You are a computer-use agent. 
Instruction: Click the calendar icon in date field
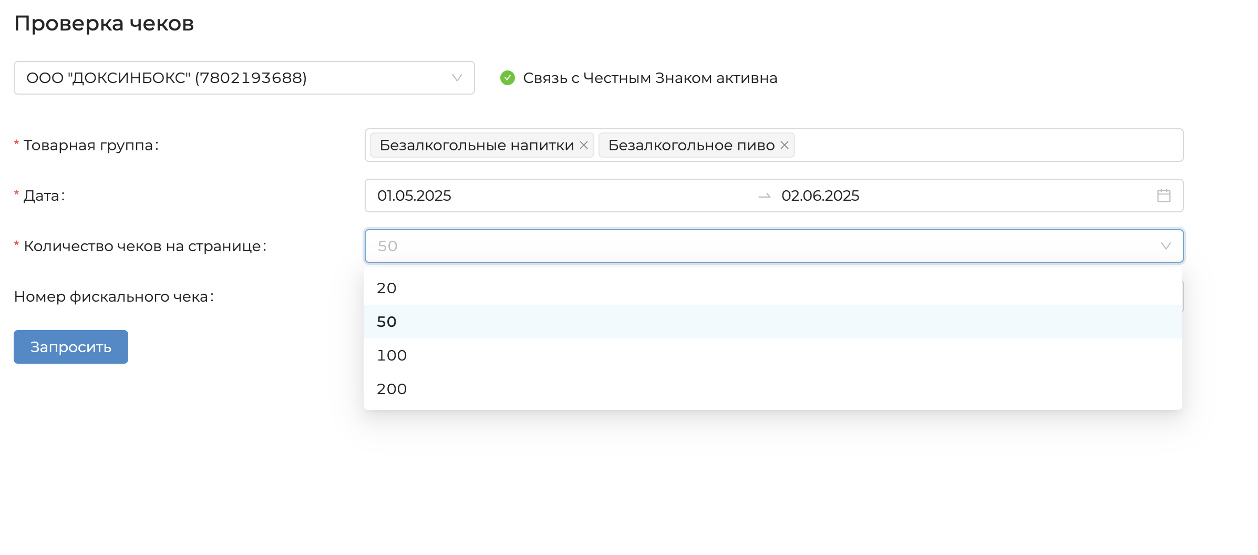click(x=1163, y=196)
